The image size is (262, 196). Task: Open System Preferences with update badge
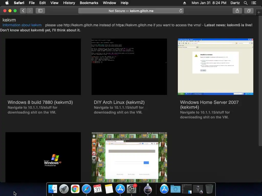click(132, 189)
